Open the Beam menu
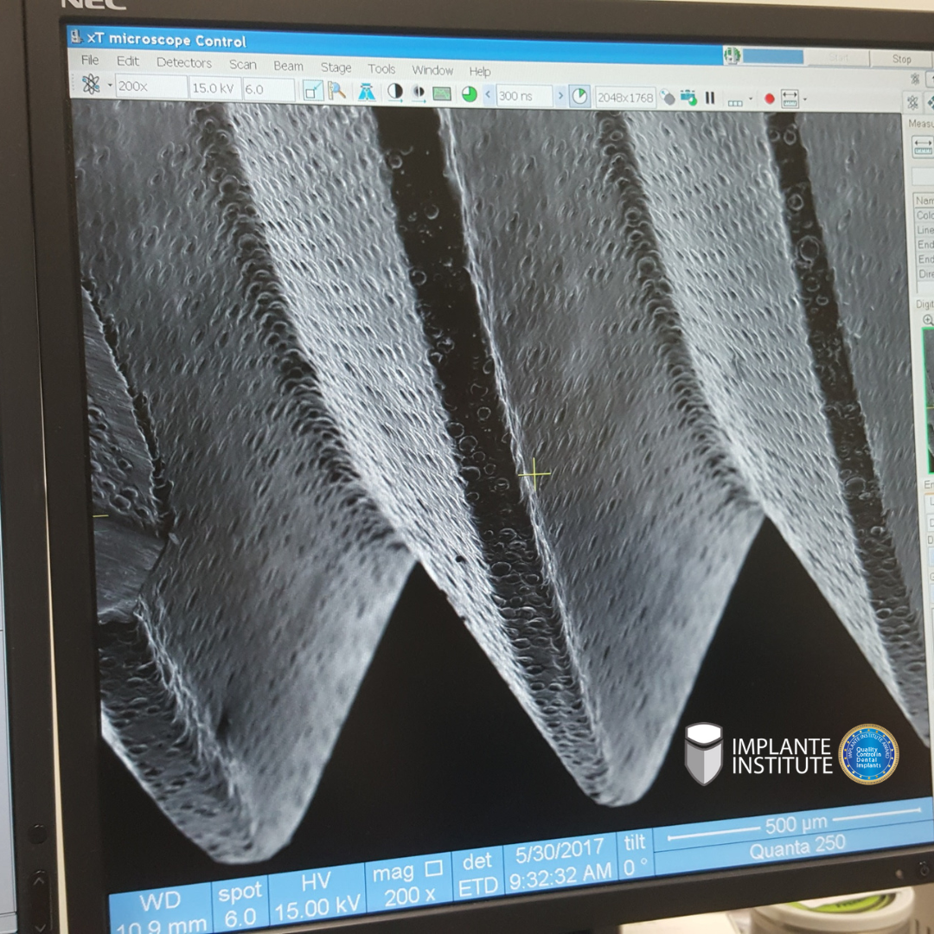 tap(288, 66)
